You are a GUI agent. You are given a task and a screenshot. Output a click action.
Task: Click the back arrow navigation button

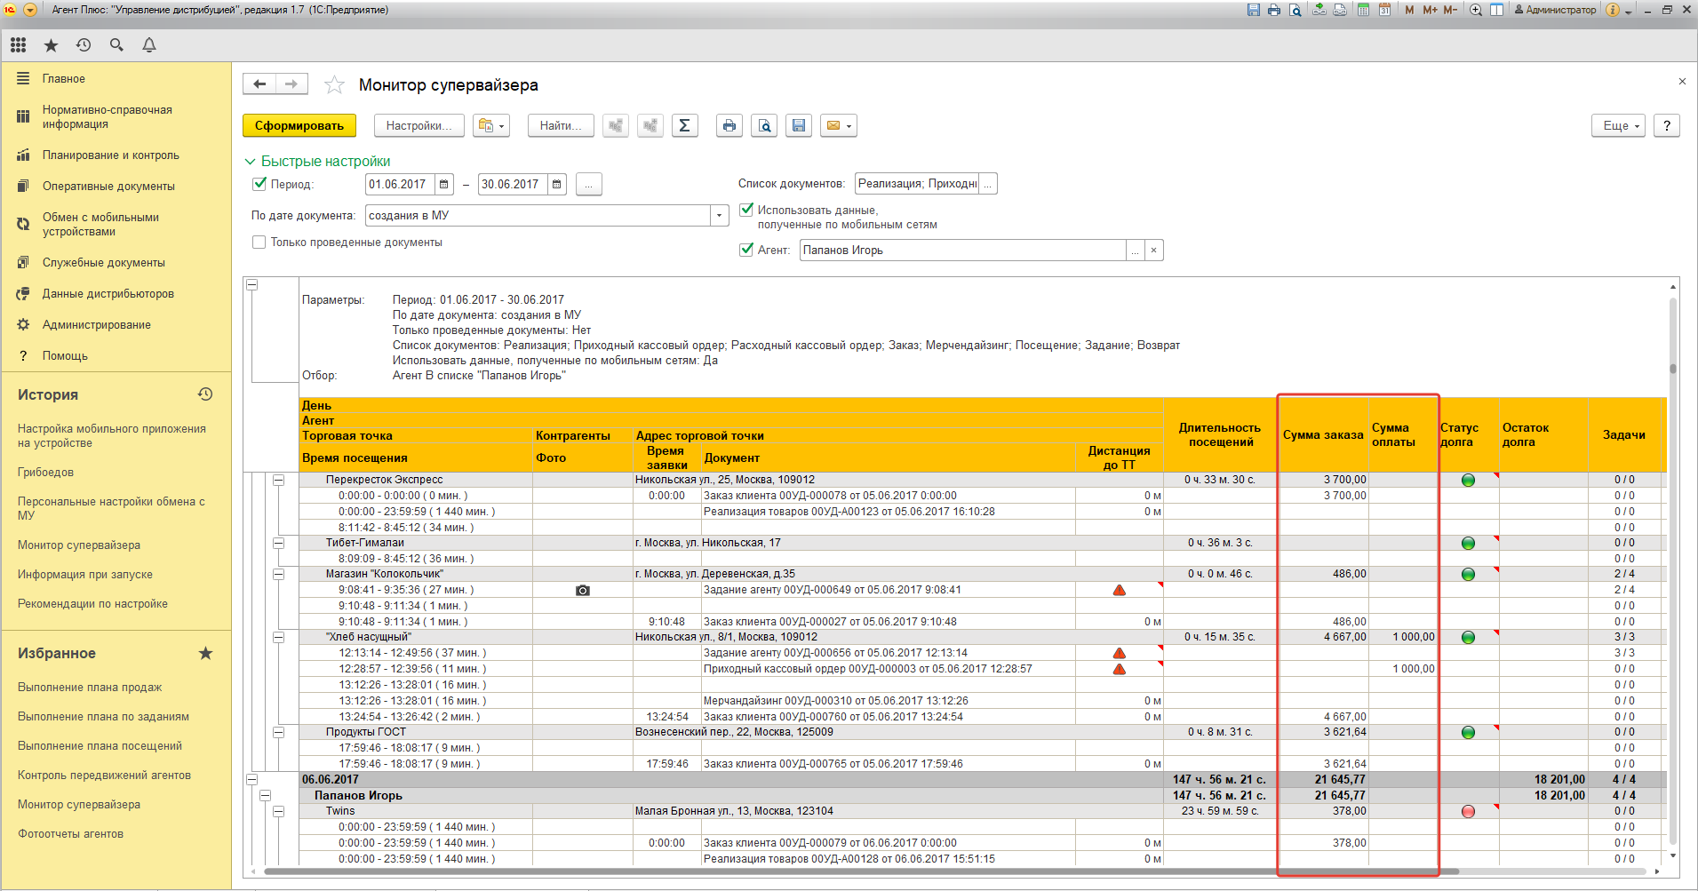pyautogui.click(x=259, y=84)
